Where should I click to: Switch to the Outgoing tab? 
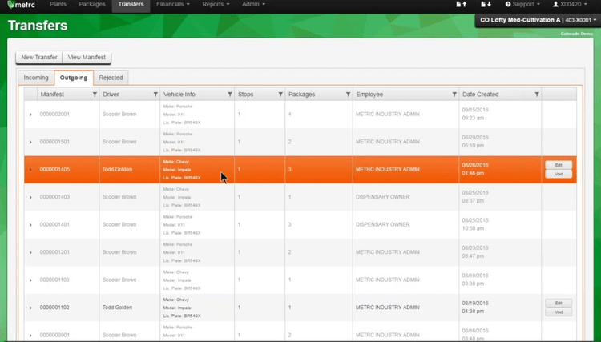(x=74, y=78)
